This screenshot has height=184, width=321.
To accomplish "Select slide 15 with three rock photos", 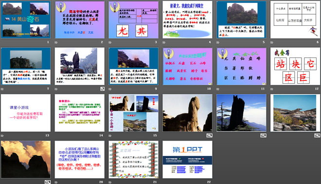I will tap(133, 113).
